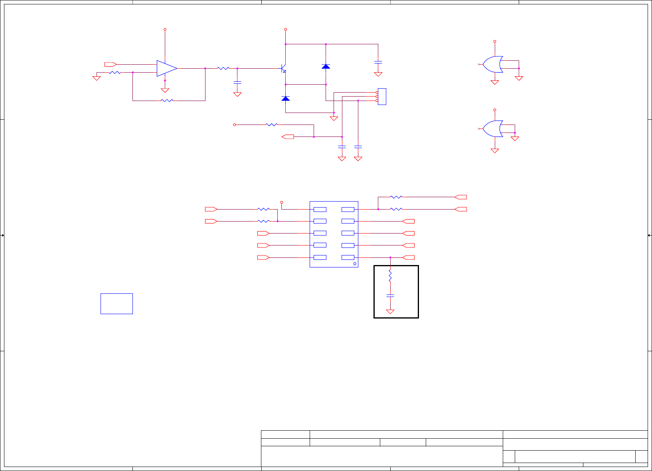Screen dimensions: 652x471
Task: Click the bottom-left pin pad on the IC
Action: pyautogui.click(x=320, y=257)
